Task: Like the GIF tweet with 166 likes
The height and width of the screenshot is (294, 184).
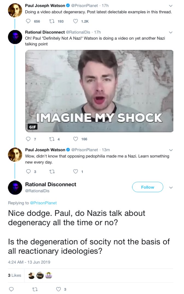Action: pyautogui.click(x=75, y=139)
